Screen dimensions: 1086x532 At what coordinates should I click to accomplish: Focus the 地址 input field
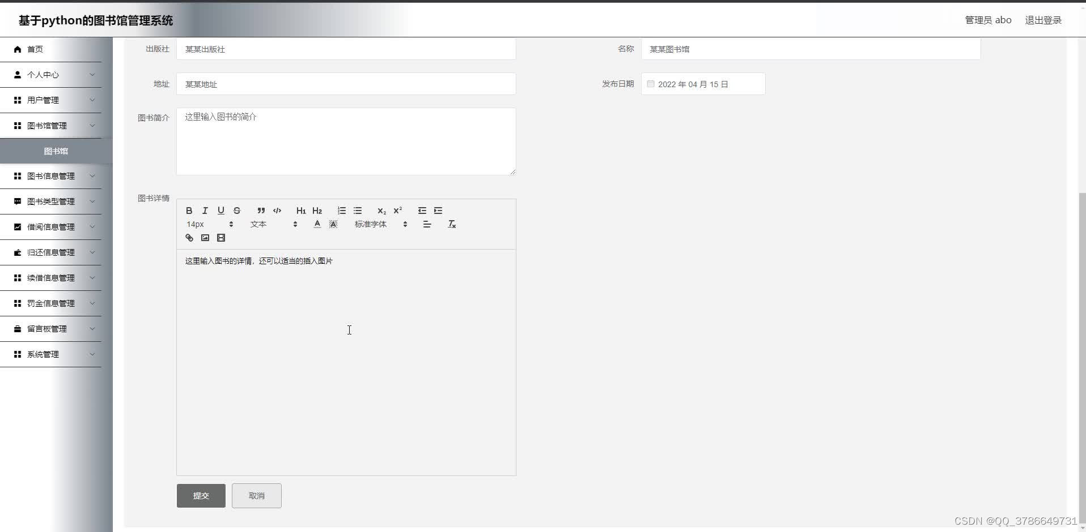coord(346,84)
